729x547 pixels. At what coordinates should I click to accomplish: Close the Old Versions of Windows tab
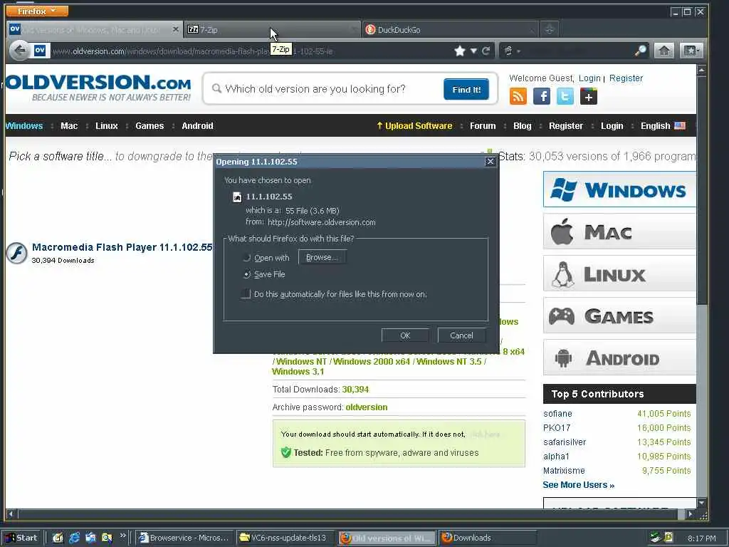(175, 28)
